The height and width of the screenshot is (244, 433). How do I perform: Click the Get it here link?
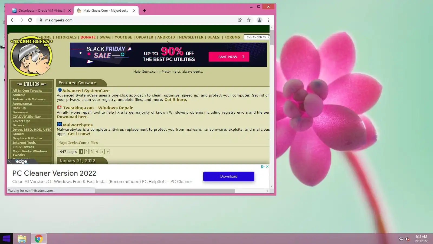(175, 100)
